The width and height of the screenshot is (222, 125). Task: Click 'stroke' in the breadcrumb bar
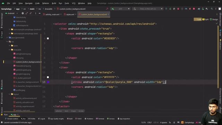point(81,111)
